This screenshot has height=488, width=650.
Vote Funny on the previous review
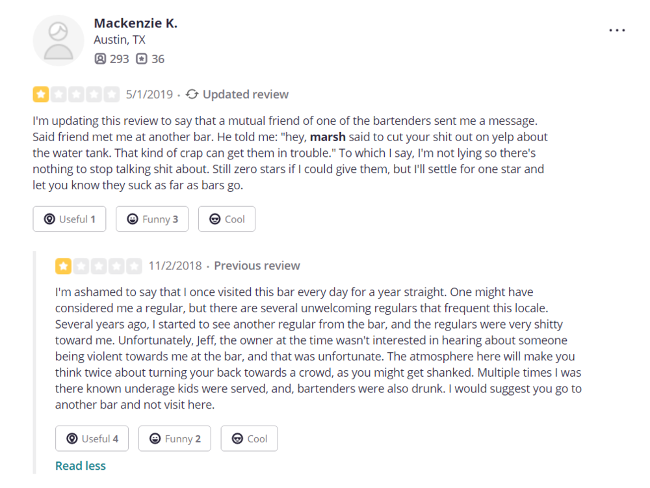tap(175, 439)
